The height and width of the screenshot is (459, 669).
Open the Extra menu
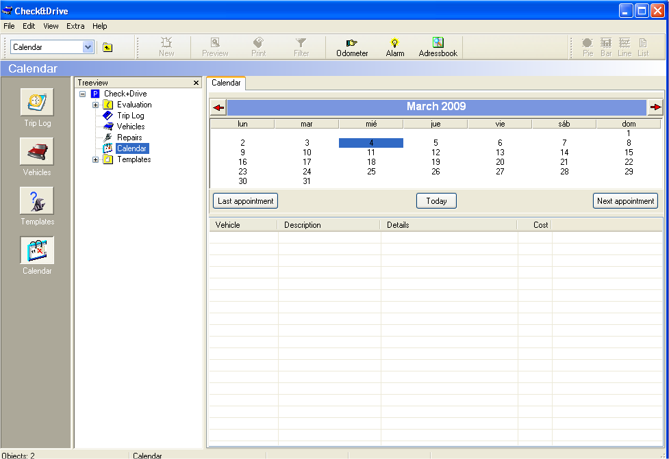click(75, 26)
